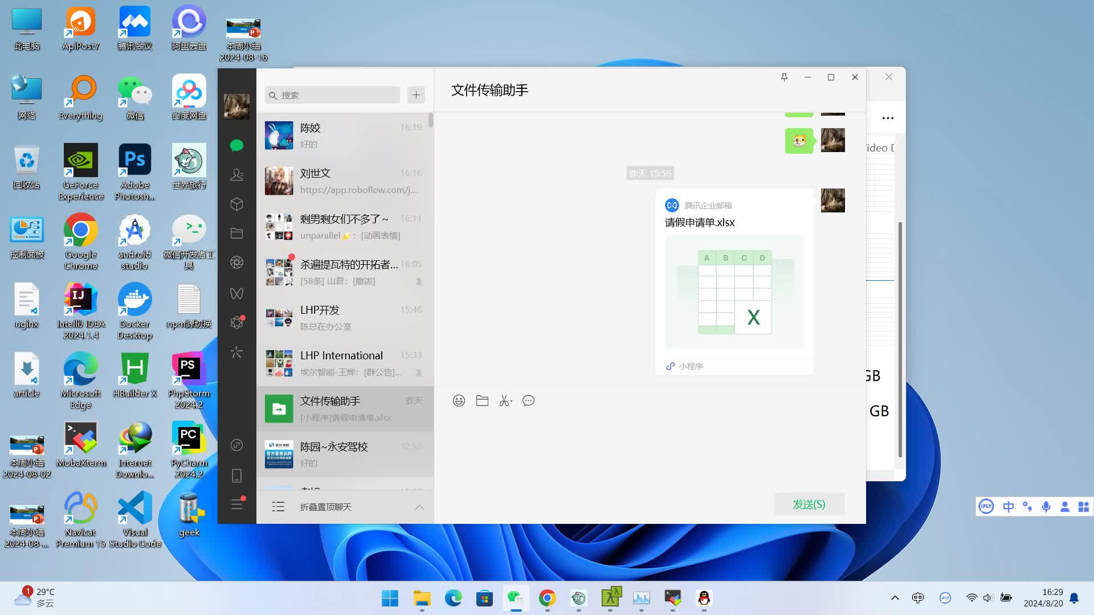Open the add plus button next to search
The width and height of the screenshot is (1094, 615).
pos(416,95)
